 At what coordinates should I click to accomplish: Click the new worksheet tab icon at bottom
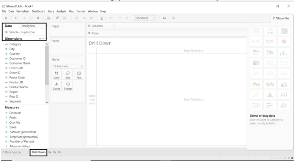[50, 152]
